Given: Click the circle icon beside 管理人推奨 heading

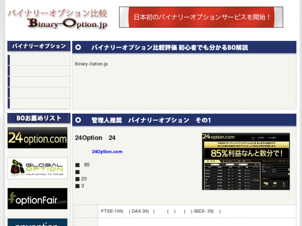Looking at the screenshot, I should (x=78, y=120).
